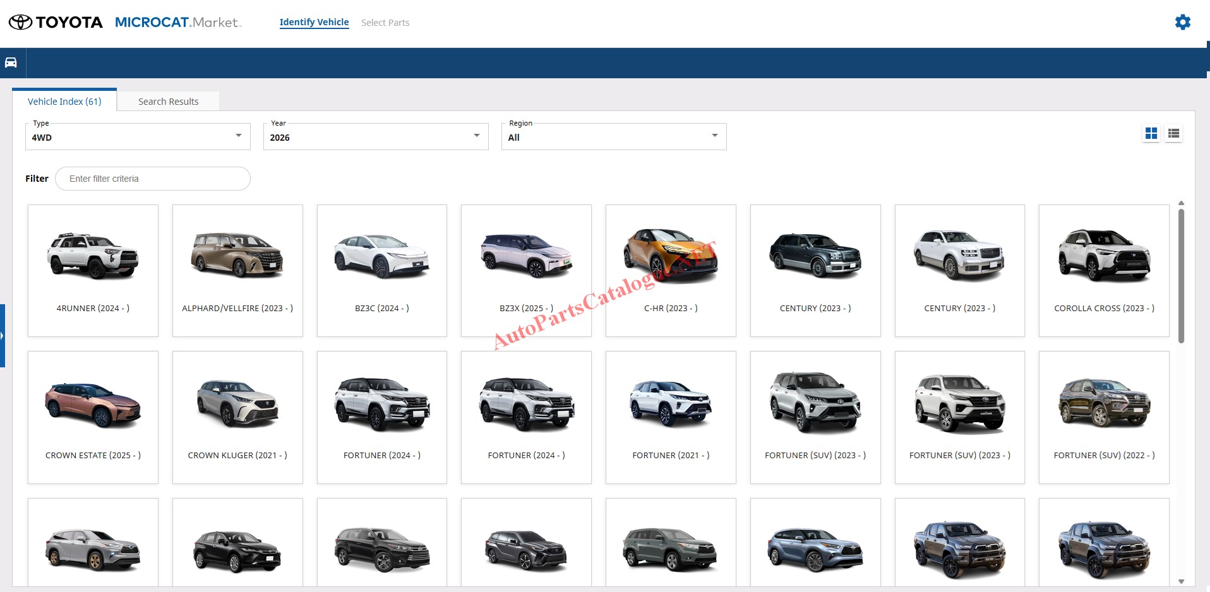Go to Select Parts step
This screenshot has width=1210, height=592.
[x=385, y=23]
